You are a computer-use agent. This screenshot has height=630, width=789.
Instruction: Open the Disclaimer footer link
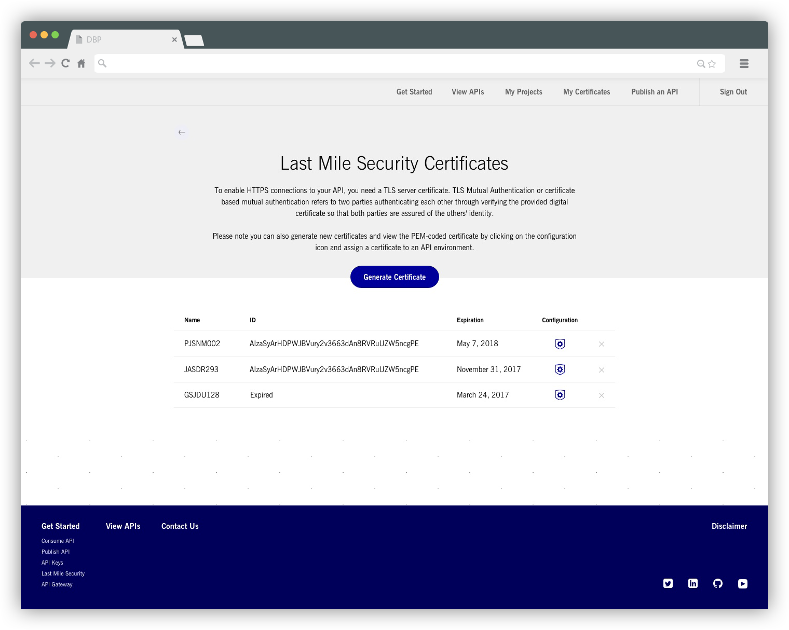[729, 526]
